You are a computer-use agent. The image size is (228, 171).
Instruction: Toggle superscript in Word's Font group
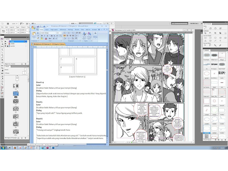[x=57, y=36]
